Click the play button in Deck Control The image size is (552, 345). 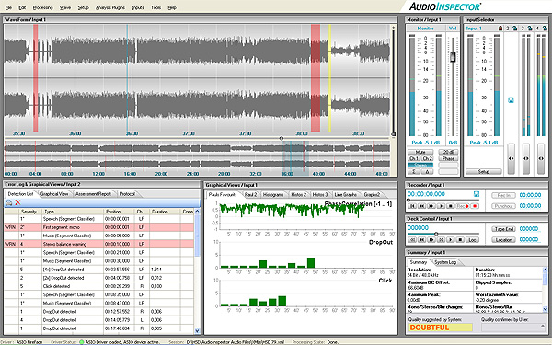[x=450, y=240]
